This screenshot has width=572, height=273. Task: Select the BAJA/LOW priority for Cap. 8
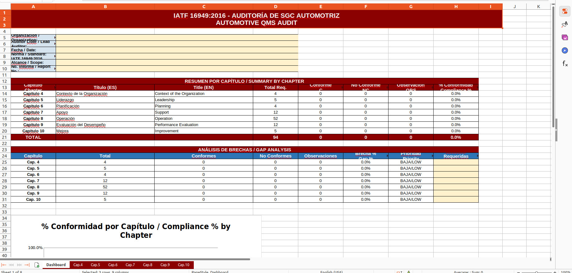pyautogui.click(x=411, y=187)
